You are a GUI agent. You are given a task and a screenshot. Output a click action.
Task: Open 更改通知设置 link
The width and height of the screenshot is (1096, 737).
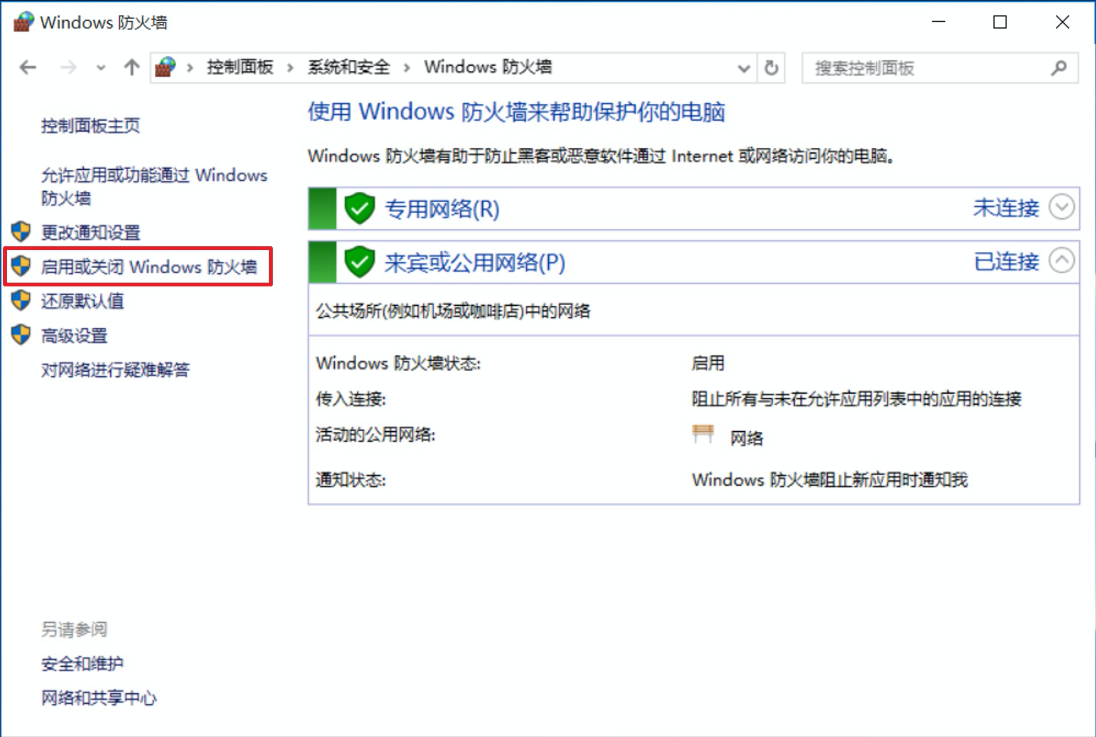click(91, 233)
